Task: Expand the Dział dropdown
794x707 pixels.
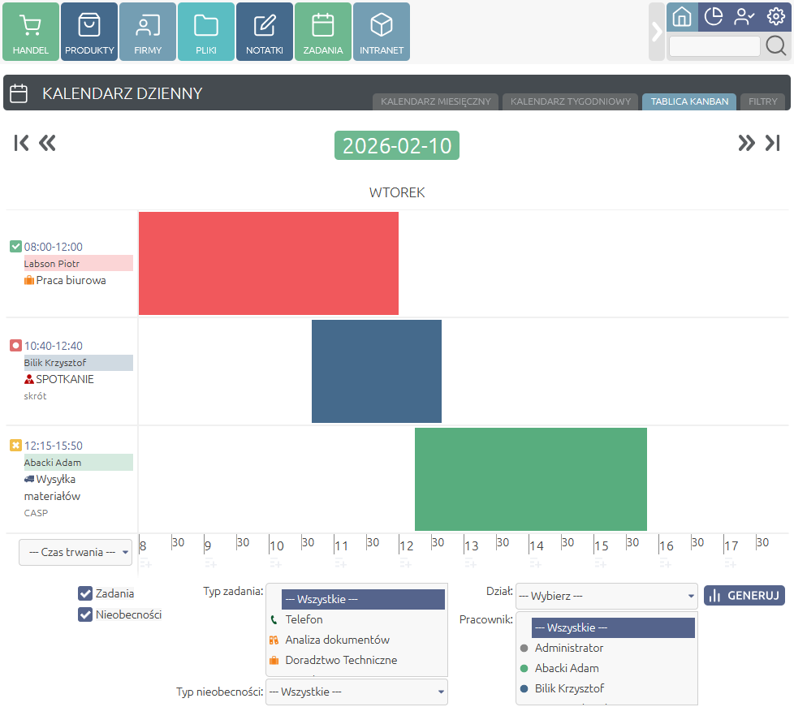Action: [606, 596]
